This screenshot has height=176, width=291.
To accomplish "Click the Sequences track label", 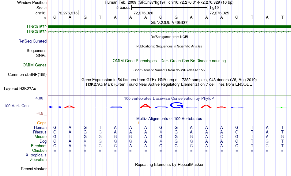I will (x=36, y=51).
